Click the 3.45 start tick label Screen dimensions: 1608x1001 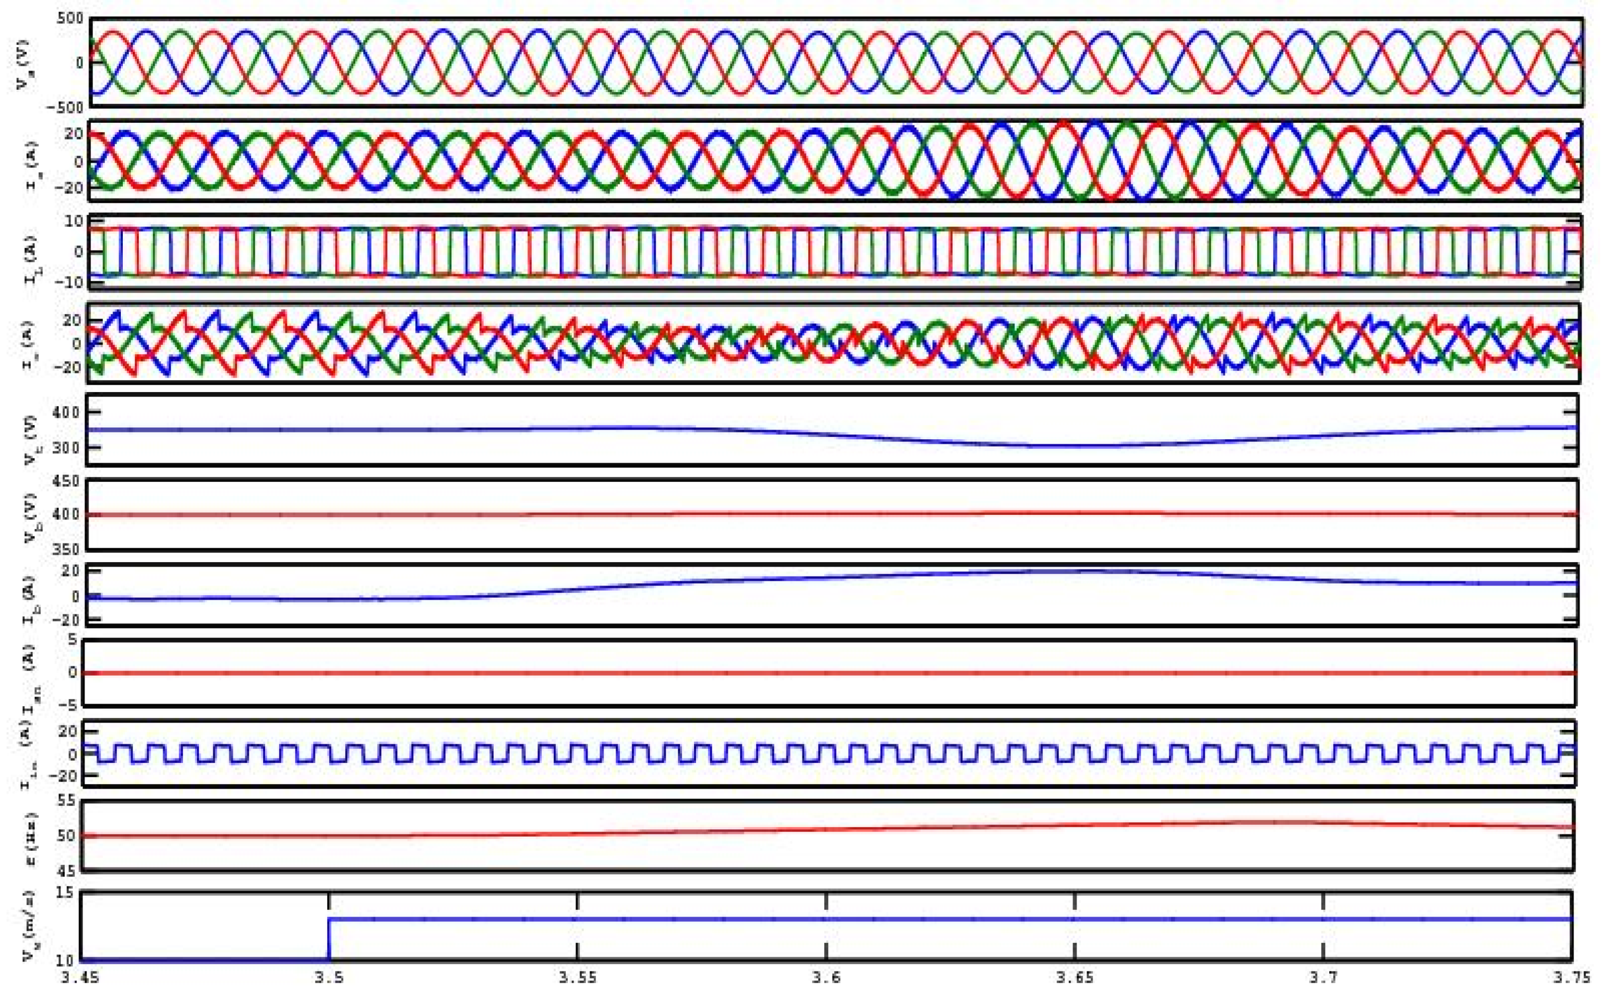click(80, 978)
